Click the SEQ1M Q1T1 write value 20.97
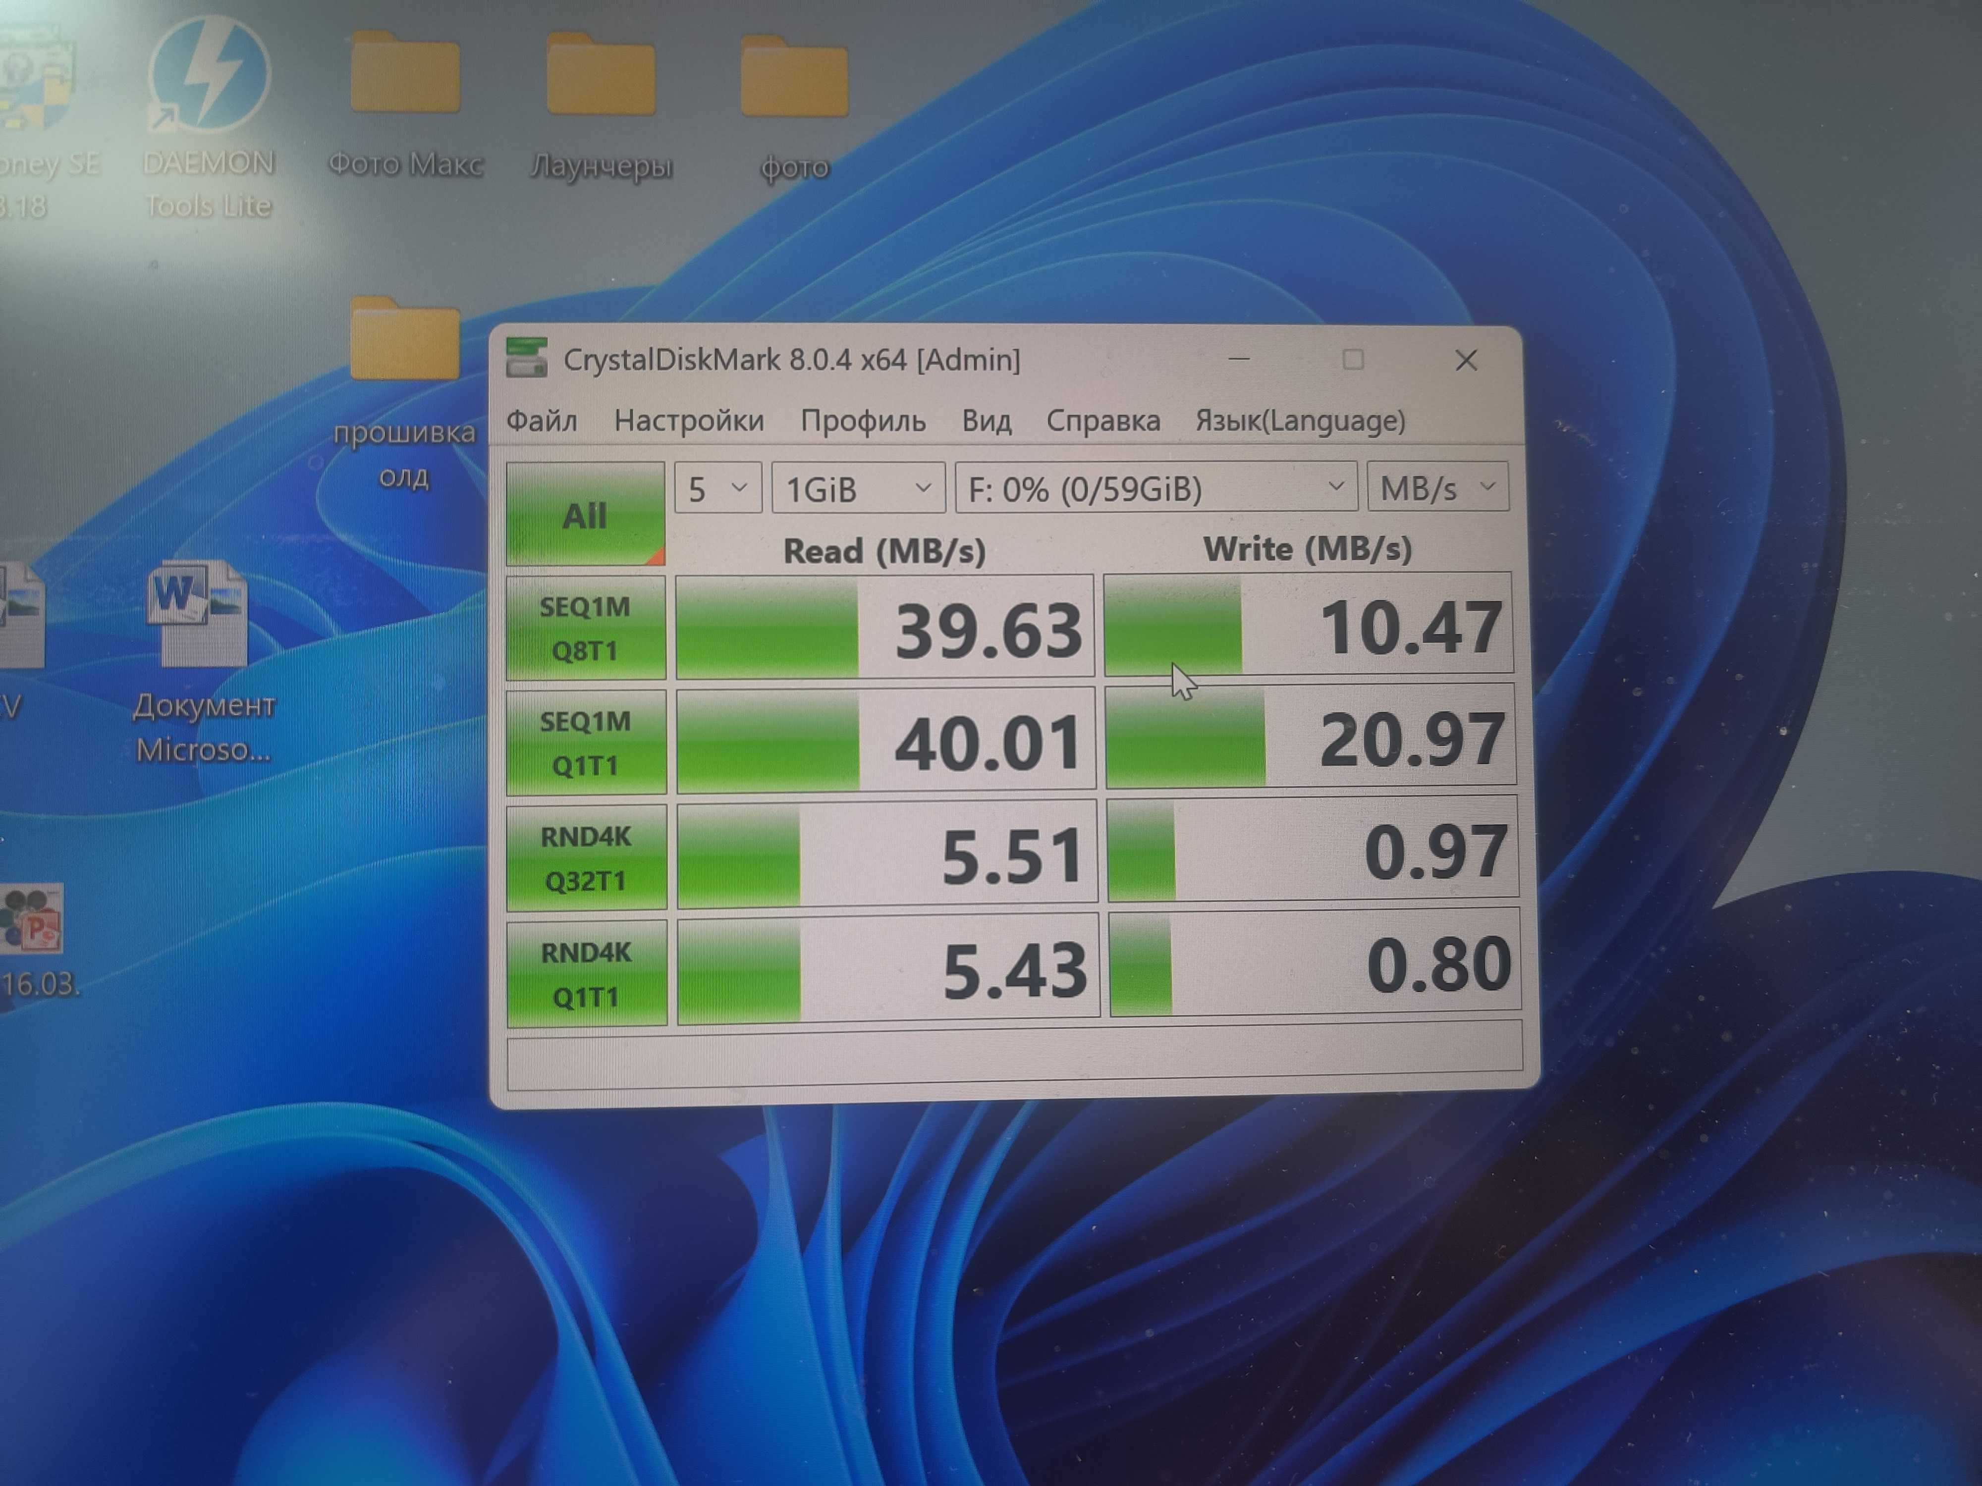 point(1311,736)
